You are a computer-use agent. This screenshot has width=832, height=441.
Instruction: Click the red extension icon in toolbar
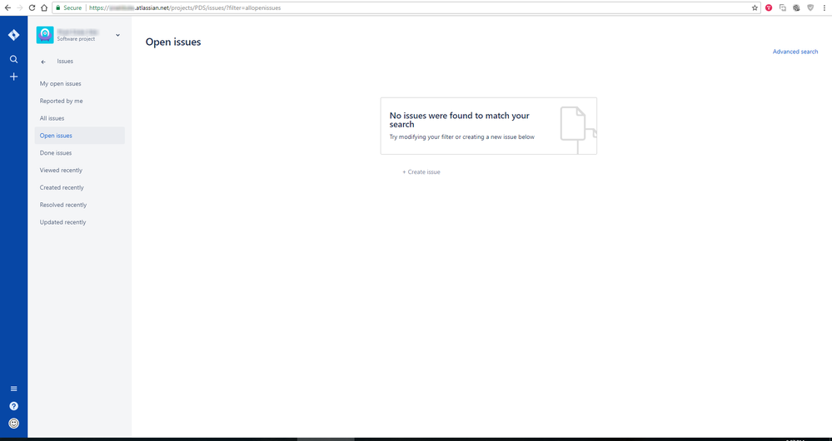pos(769,8)
